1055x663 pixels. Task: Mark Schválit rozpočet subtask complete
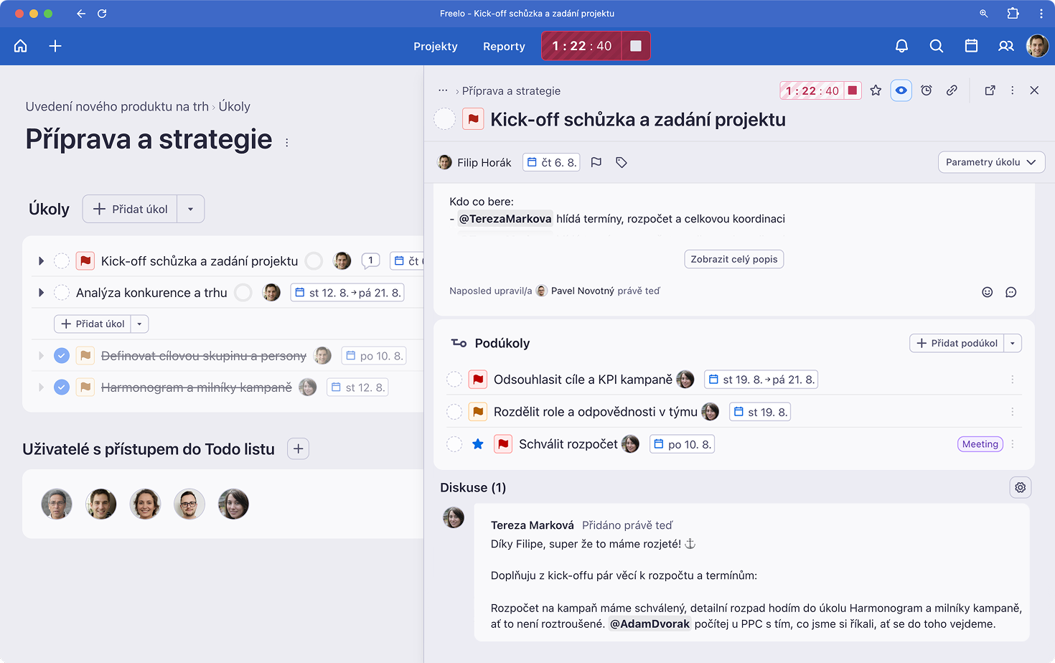click(x=454, y=444)
